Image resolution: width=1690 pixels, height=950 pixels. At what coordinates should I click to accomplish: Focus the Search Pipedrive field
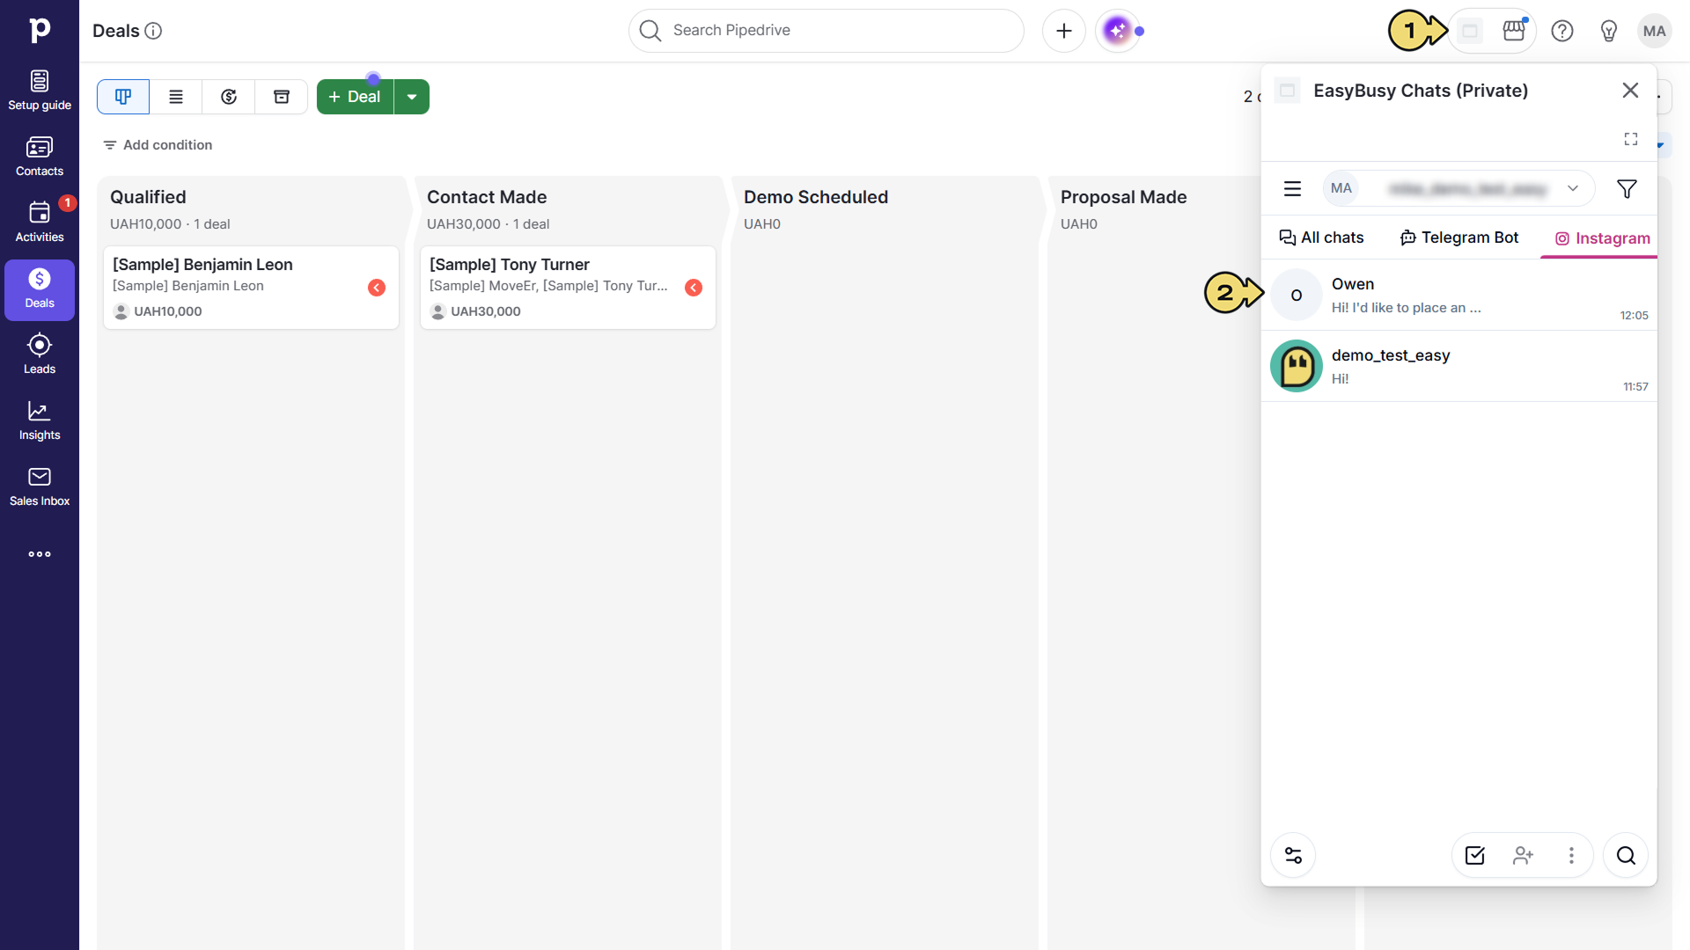pos(827,31)
